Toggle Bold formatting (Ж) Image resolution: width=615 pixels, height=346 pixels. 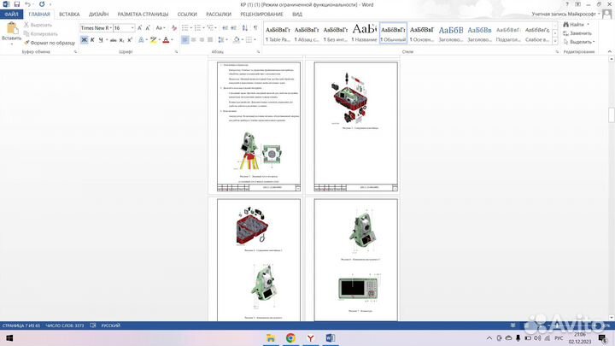click(x=84, y=39)
